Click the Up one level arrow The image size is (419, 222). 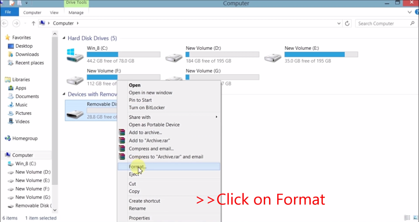33,23
